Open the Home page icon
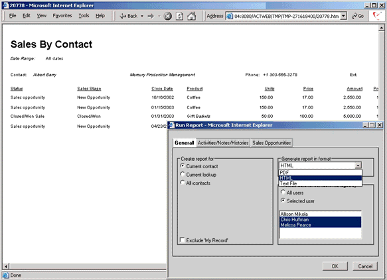This screenshot has height=280, width=387. click(192, 16)
